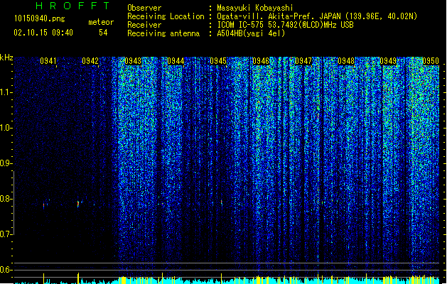The height and width of the screenshot is (284, 447).
Task: Click the 0944 time marker
Action: (176, 61)
